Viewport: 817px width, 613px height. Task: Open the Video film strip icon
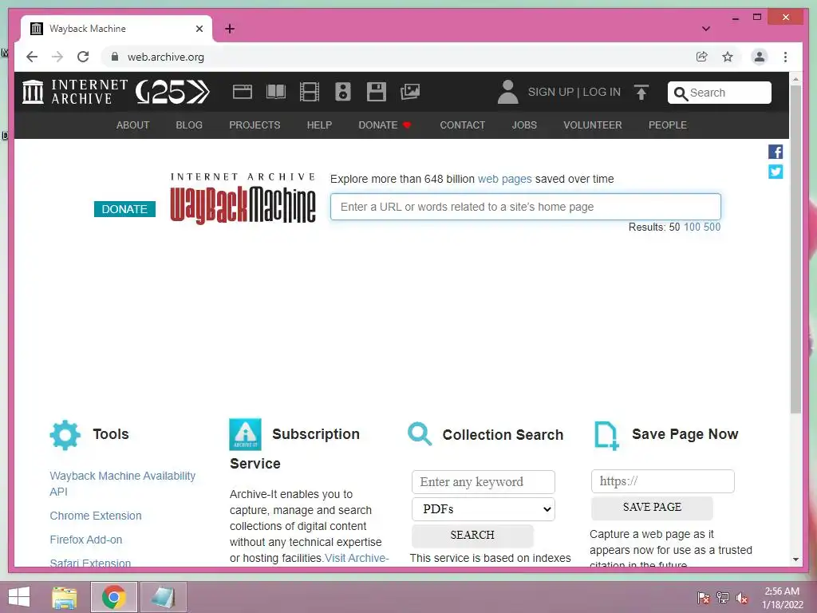(310, 92)
